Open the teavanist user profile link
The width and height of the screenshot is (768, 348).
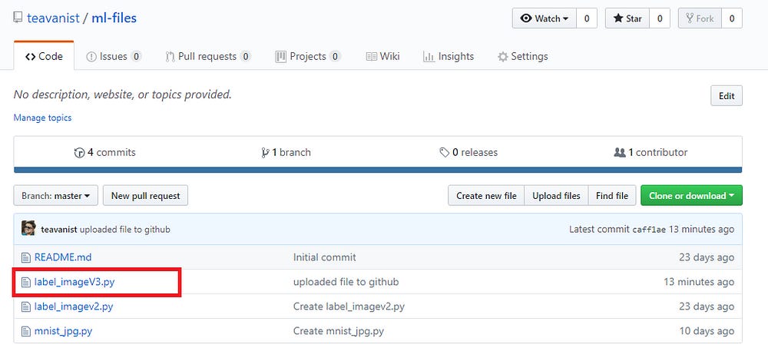pyautogui.click(x=53, y=18)
